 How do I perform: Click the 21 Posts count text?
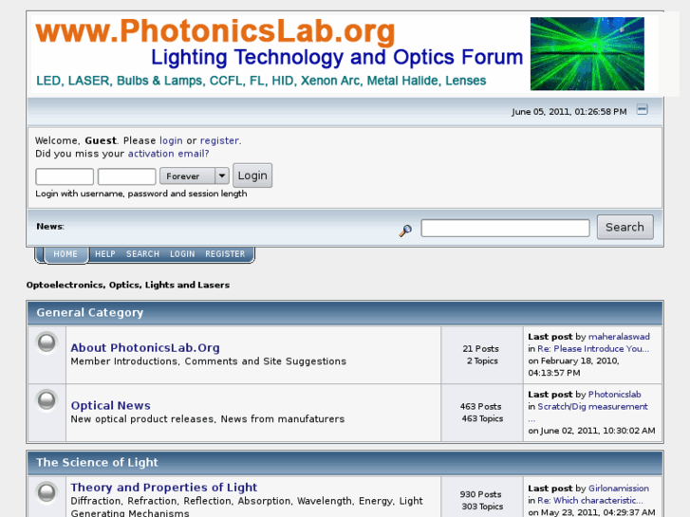click(x=480, y=349)
